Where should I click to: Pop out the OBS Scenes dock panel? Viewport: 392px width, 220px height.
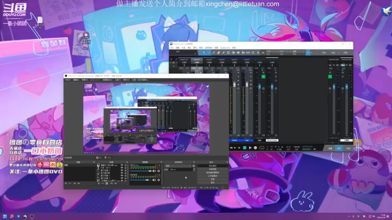94,162
